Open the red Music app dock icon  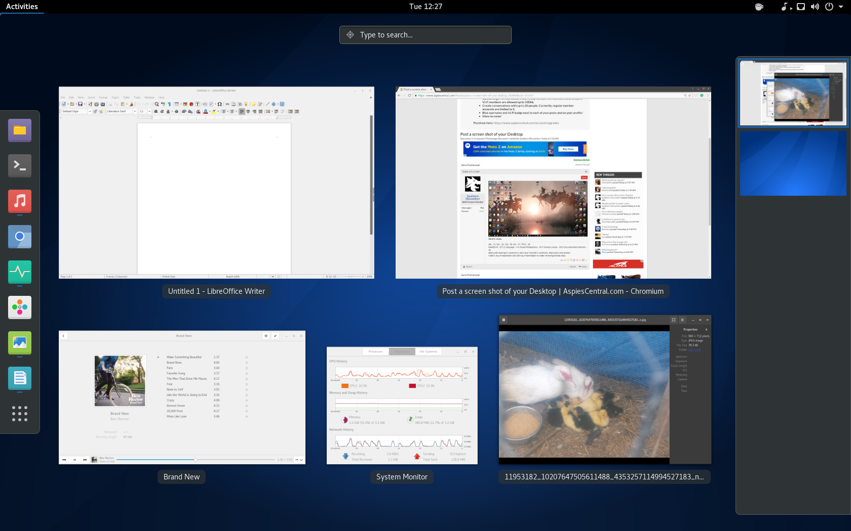pos(20,201)
